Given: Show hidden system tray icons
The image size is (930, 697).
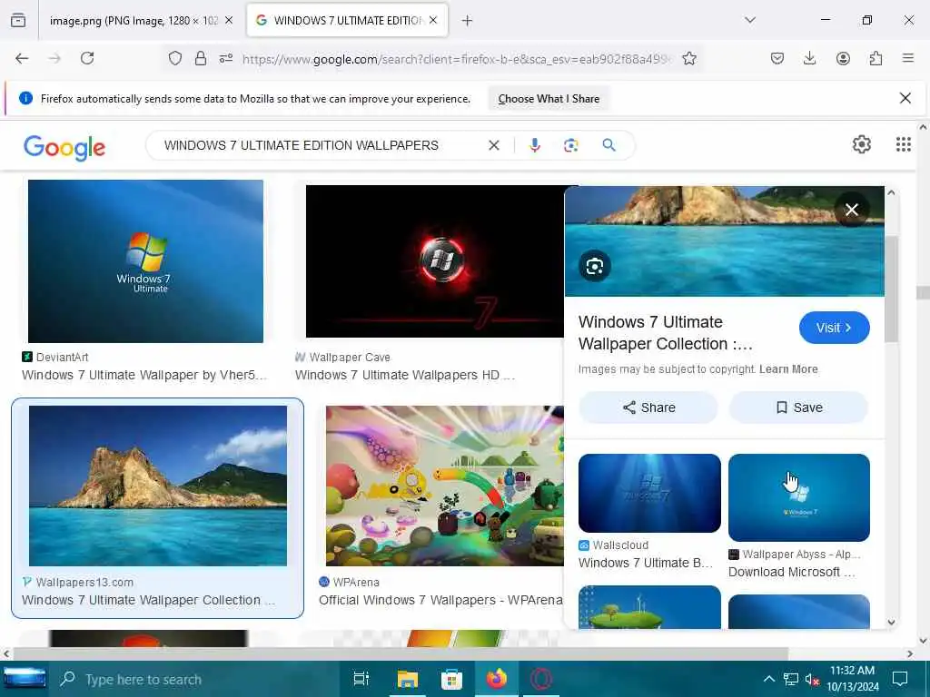Looking at the screenshot, I should [x=768, y=679].
